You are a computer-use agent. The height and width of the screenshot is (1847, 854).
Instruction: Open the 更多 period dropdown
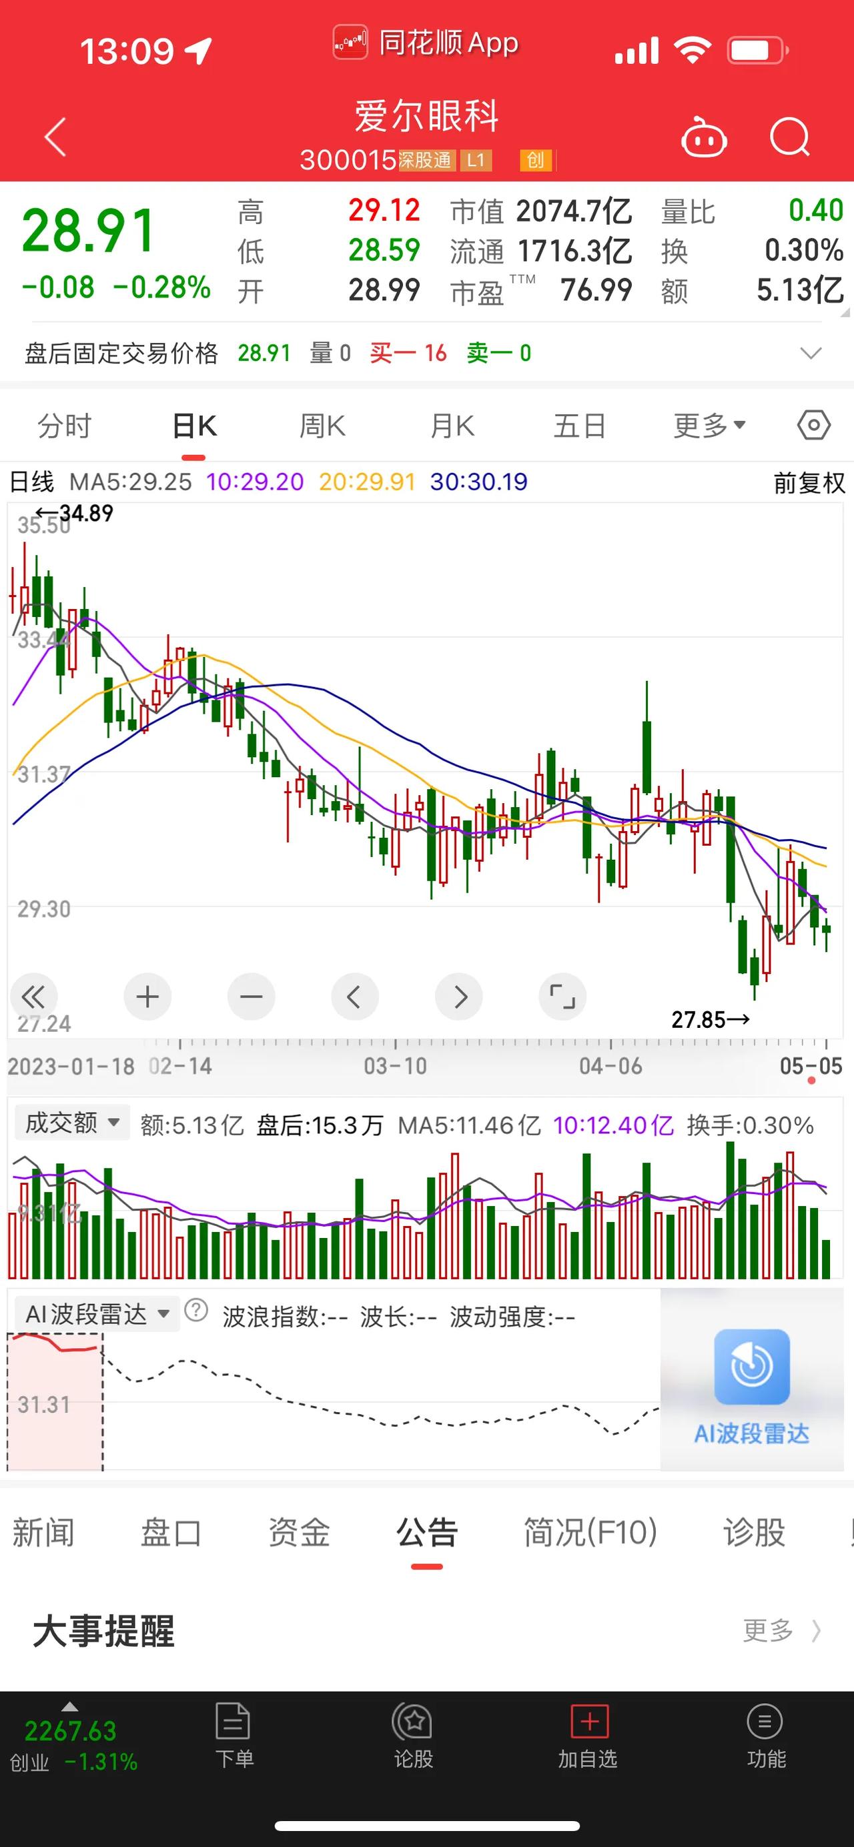709,426
